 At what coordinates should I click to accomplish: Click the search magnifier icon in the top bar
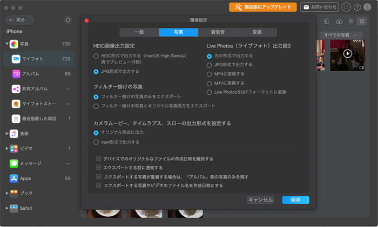pos(346,7)
